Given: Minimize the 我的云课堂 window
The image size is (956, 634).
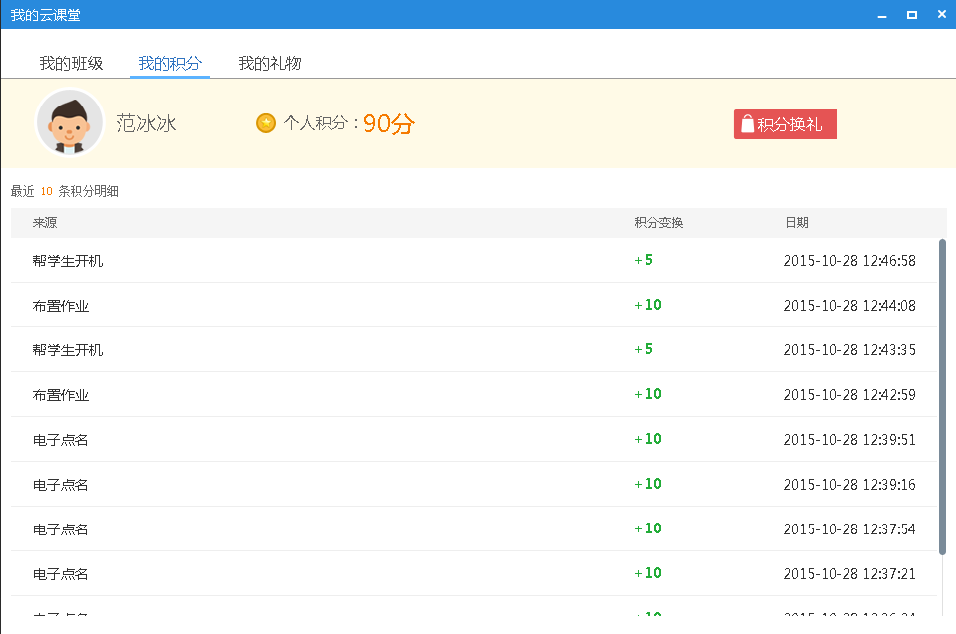Looking at the screenshot, I should pyautogui.click(x=881, y=15).
